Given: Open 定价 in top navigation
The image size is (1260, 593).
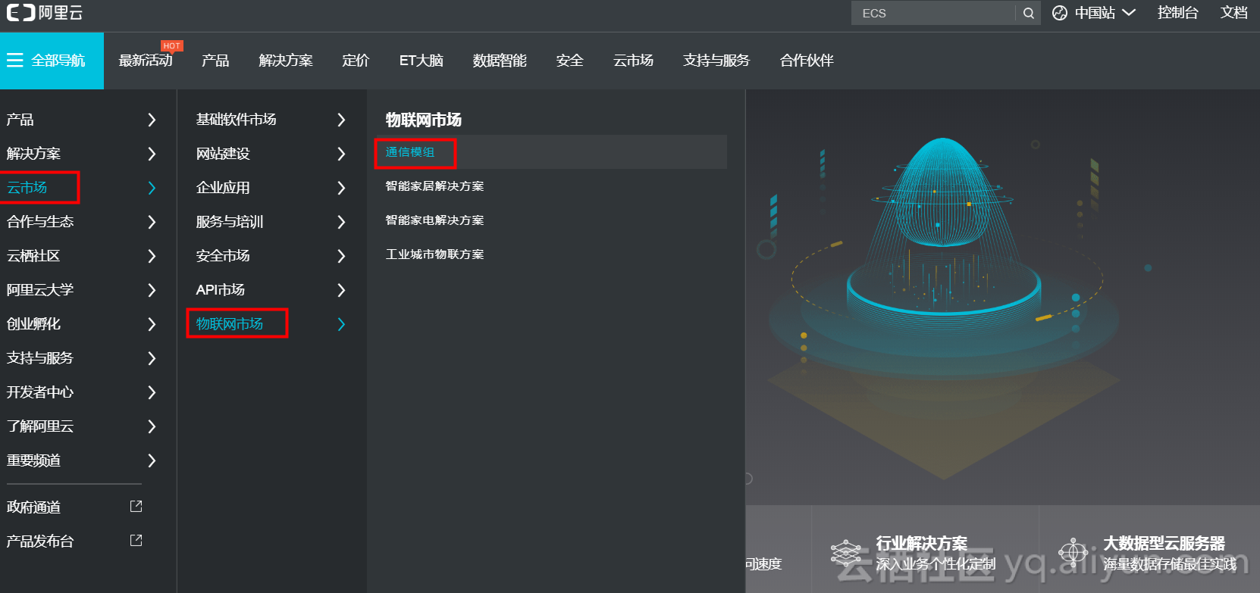Looking at the screenshot, I should (x=356, y=61).
